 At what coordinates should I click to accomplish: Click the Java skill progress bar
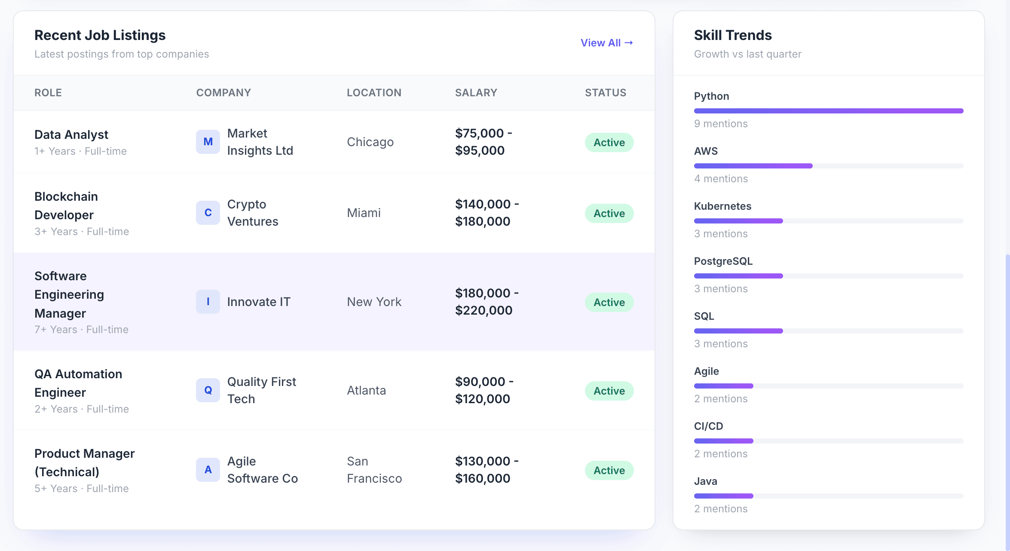(829, 496)
